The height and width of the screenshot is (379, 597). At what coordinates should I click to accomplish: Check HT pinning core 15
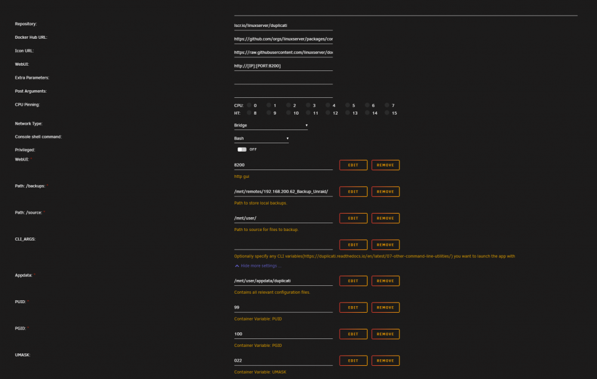pos(387,113)
